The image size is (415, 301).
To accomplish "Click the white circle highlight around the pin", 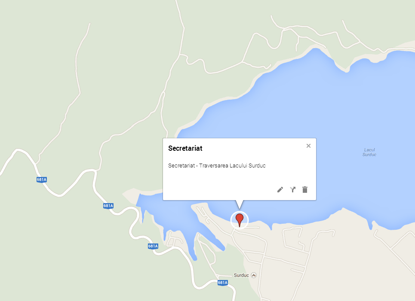I will [x=240, y=220].
